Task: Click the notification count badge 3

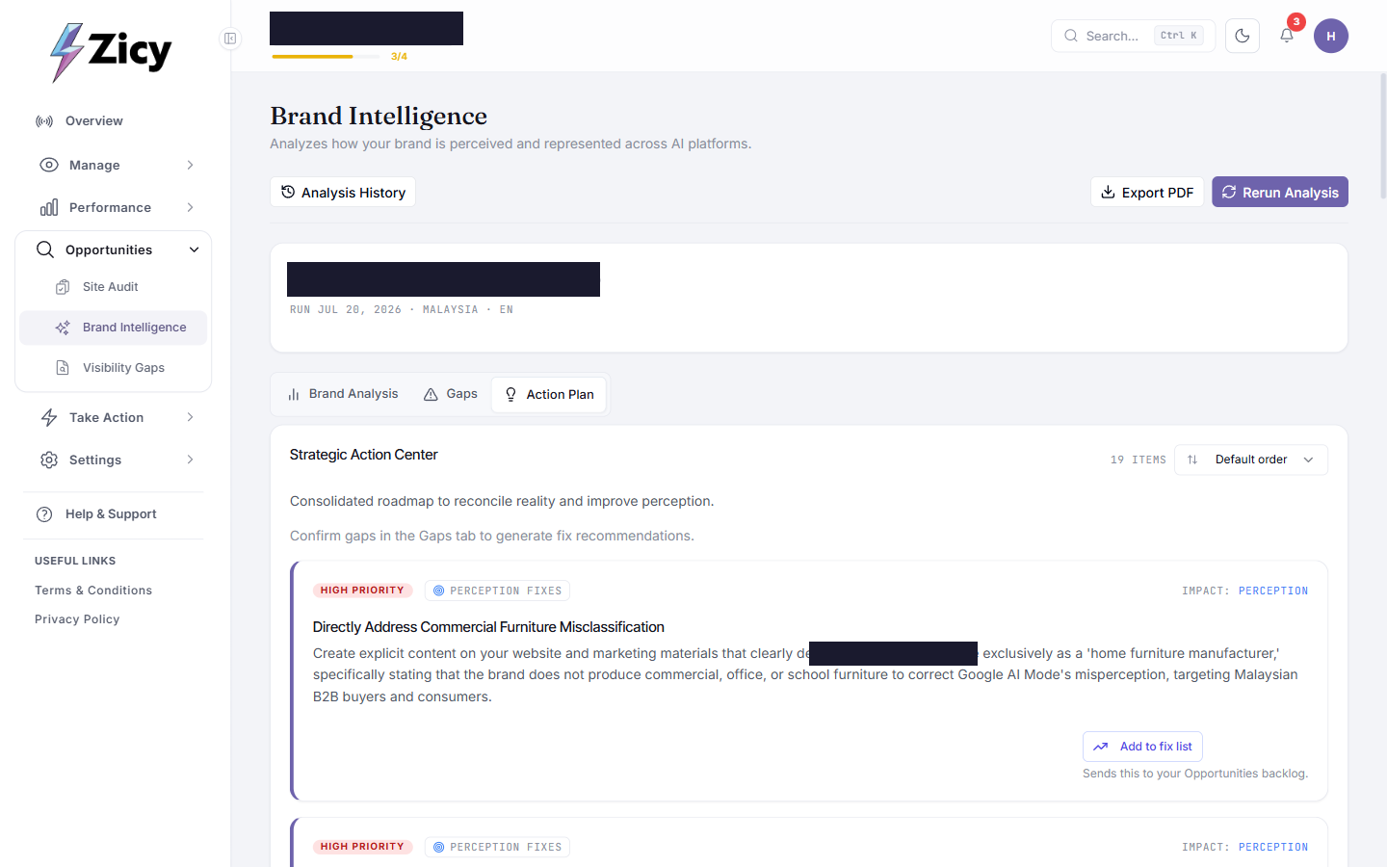Action: 1296,21
